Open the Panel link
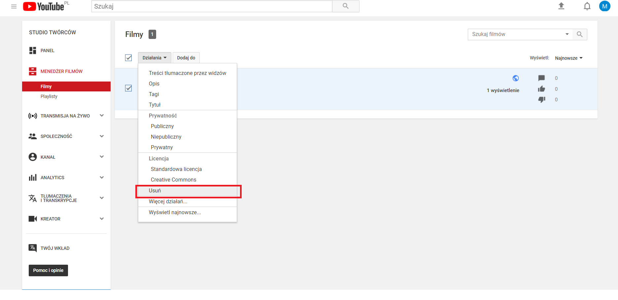The height and width of the screenshot is (300, 618). point(48,50)
